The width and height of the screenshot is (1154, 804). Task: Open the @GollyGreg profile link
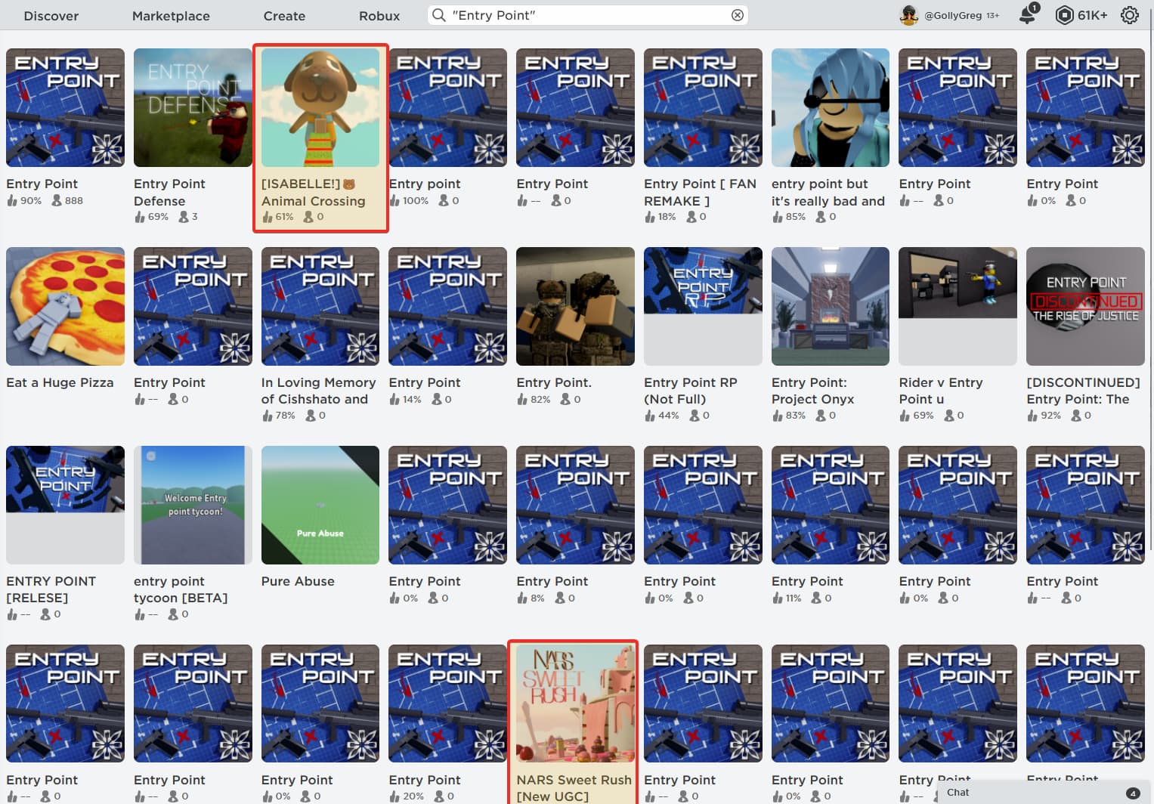952,15
